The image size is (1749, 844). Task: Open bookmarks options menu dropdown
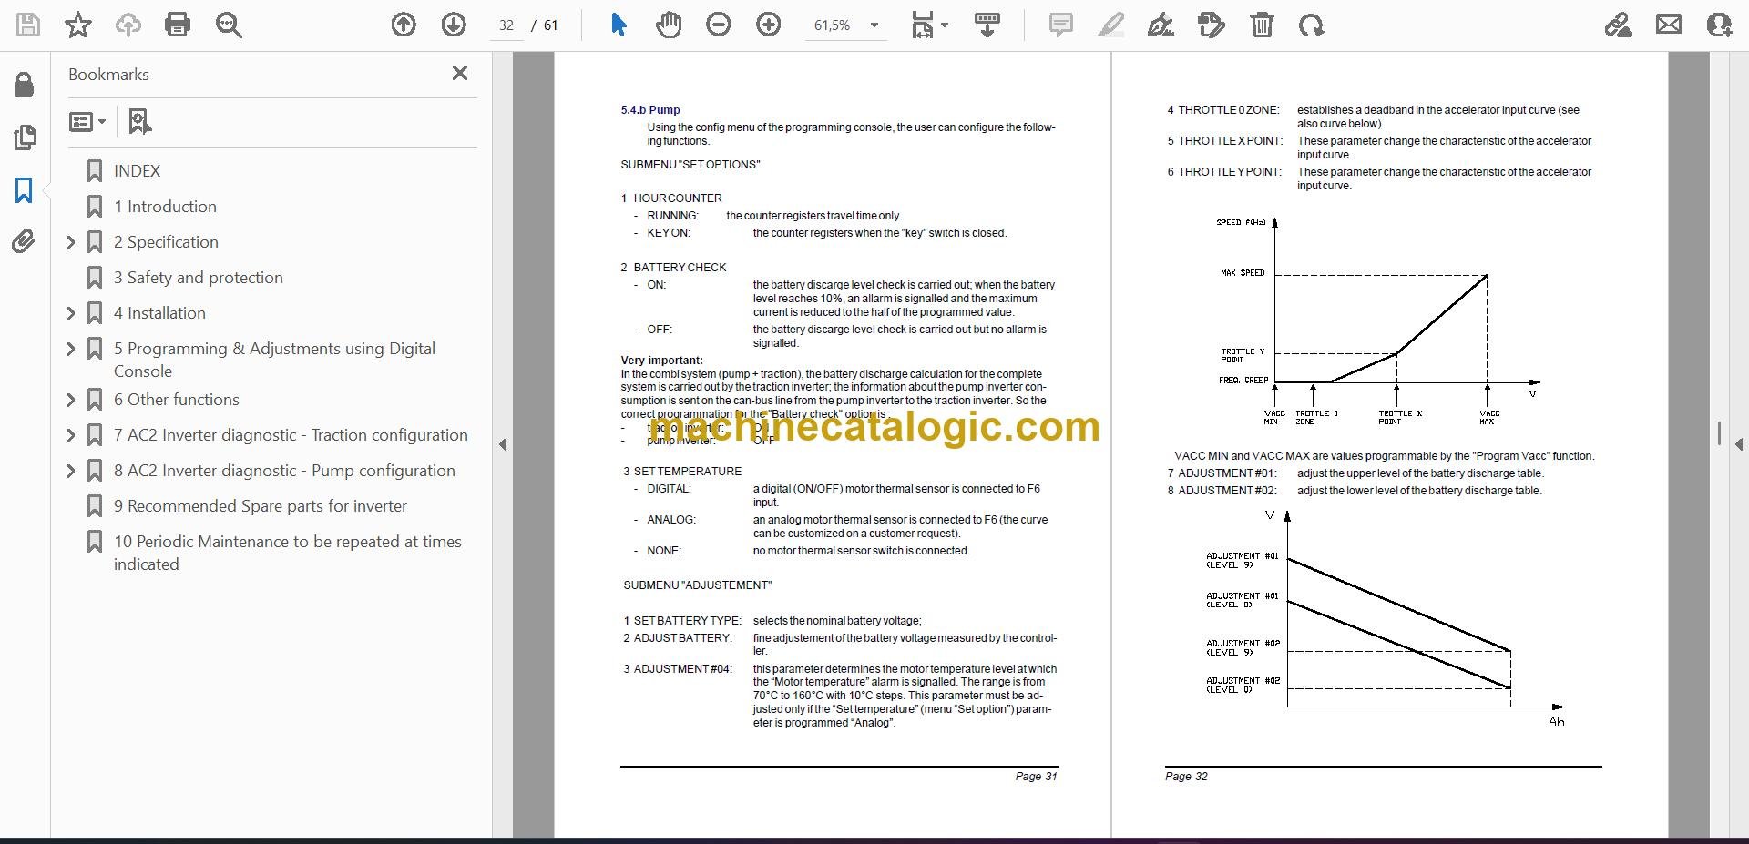87,121
